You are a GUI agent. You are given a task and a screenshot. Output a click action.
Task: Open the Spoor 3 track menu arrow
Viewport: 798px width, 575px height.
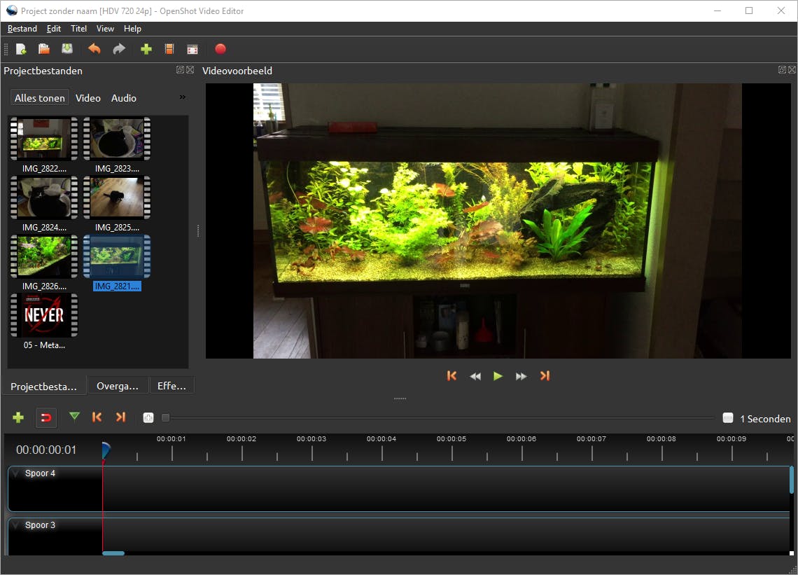[16, 526]
